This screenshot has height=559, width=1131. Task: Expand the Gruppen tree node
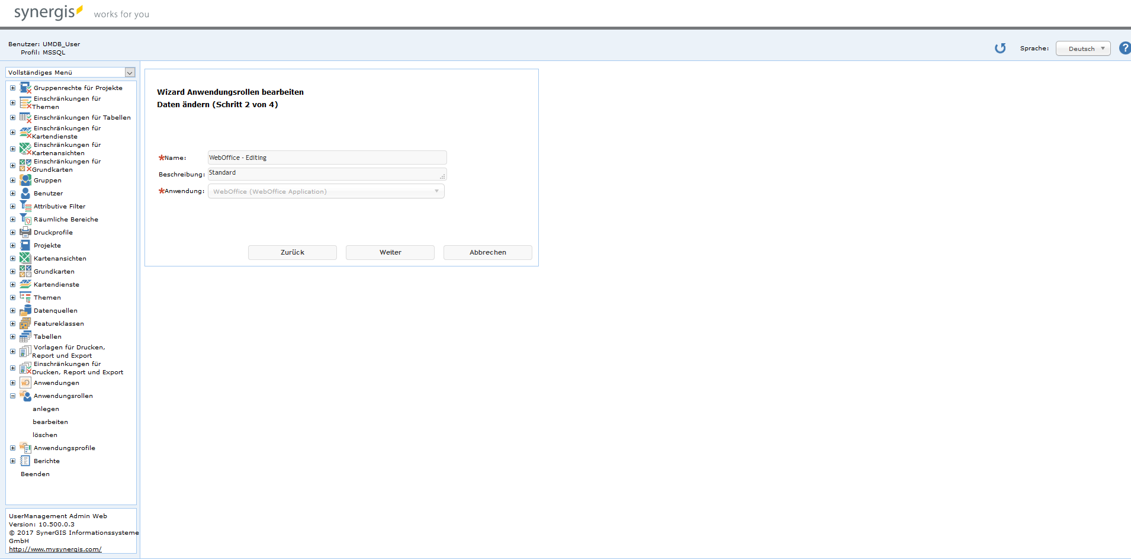[x=12, y=180]
